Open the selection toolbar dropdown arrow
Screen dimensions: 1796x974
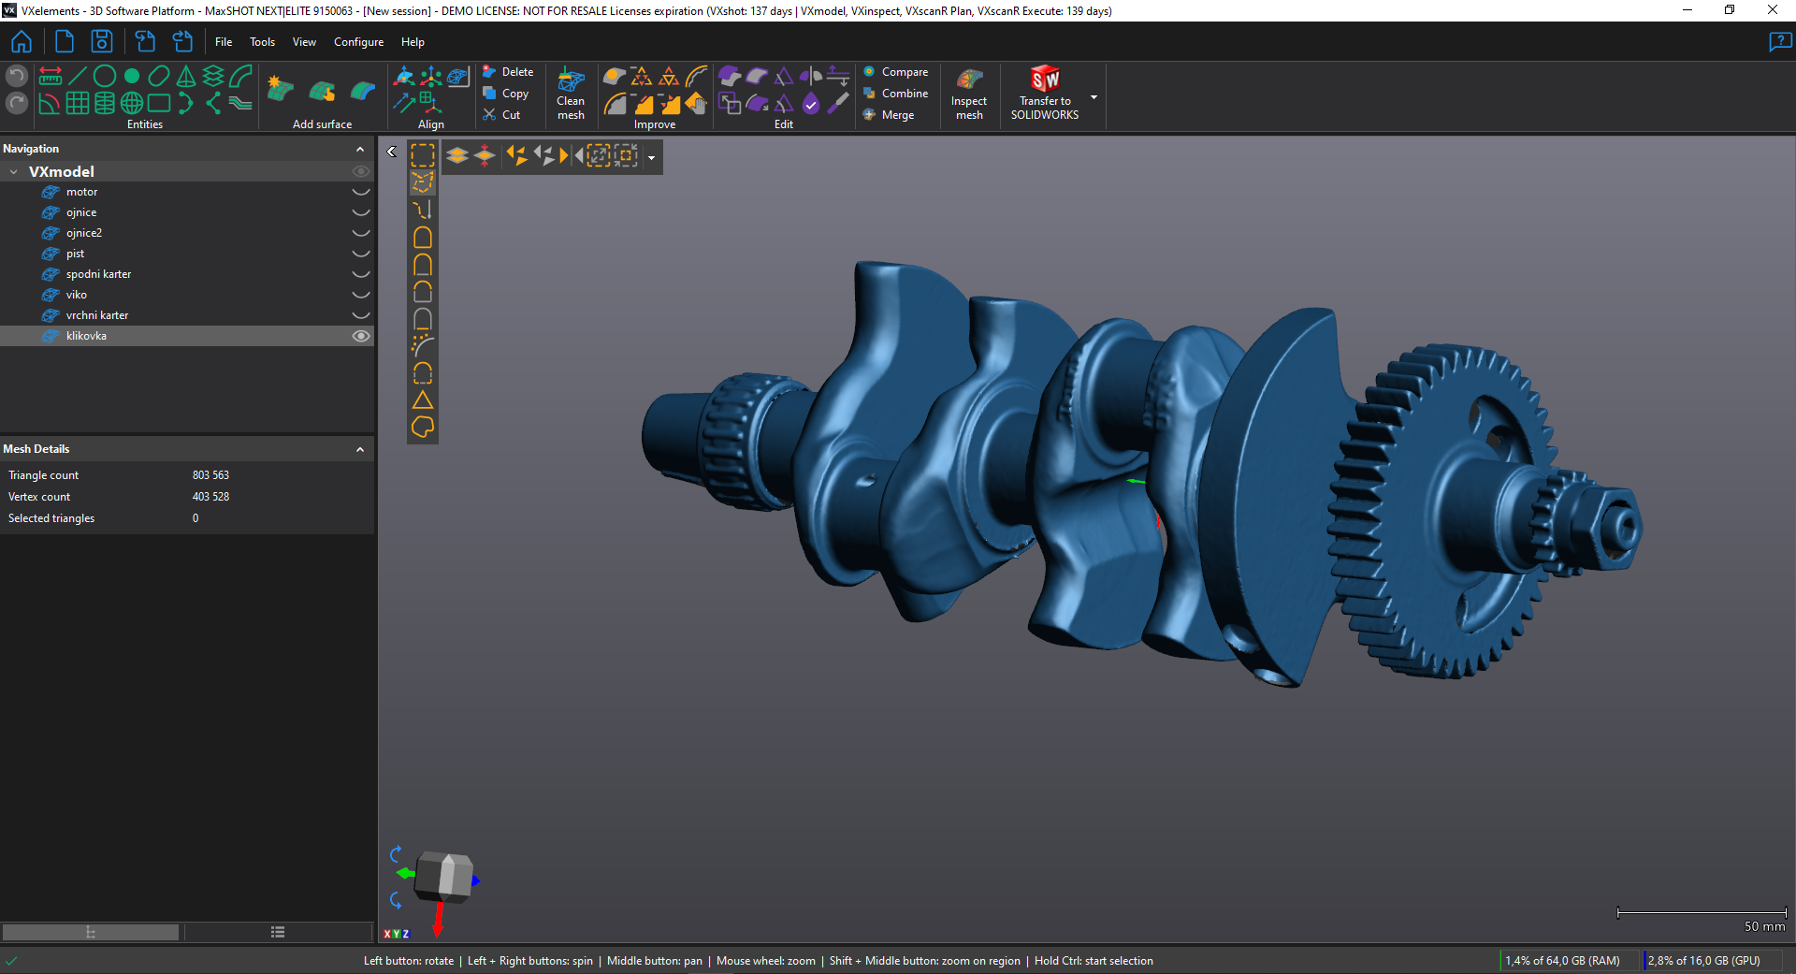click(651, 157)
